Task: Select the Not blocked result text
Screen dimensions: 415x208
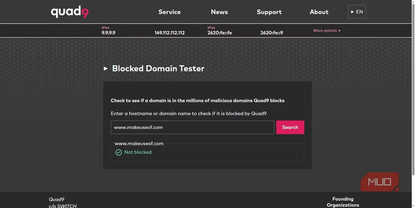Action: tap(138, 152)
